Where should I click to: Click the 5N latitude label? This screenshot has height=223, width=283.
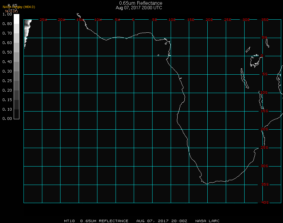265,37
